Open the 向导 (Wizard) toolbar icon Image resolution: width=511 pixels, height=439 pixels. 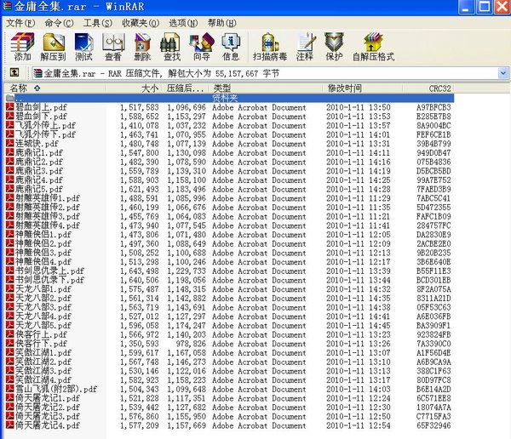(x=201, y=47)
